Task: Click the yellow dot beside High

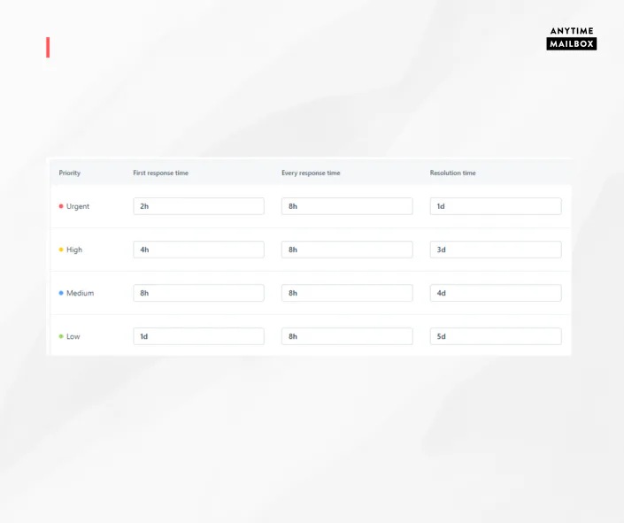Action: tap(61, 250)
